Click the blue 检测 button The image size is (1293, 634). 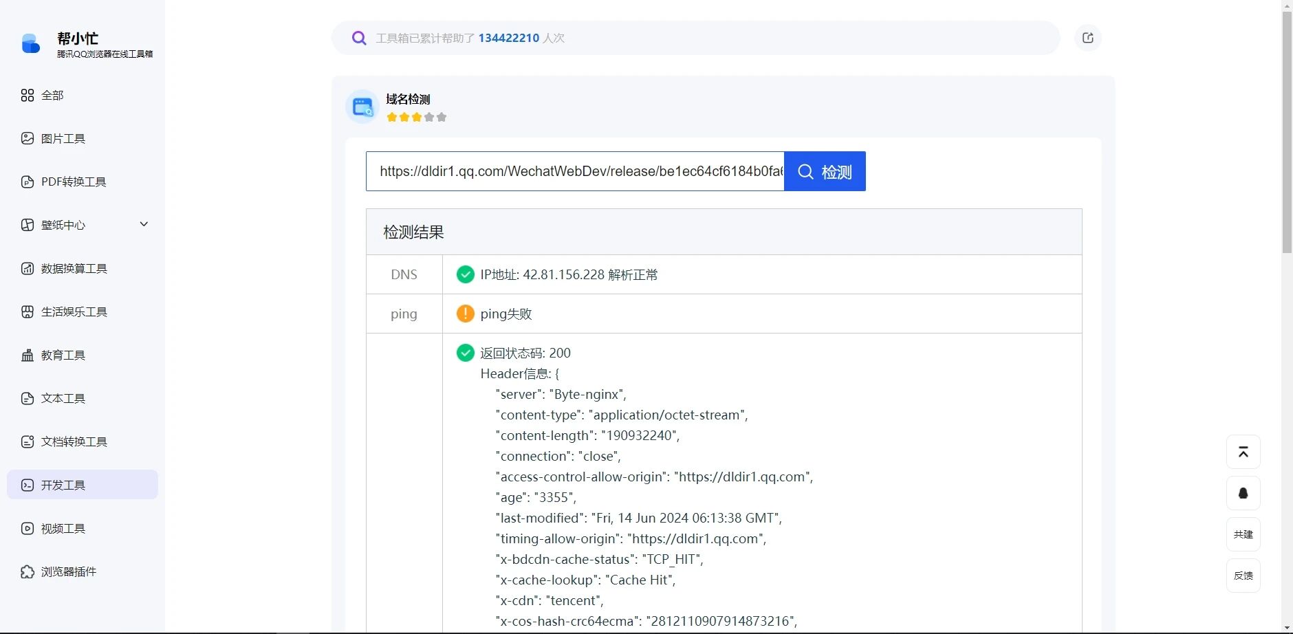tap(825, 171)
